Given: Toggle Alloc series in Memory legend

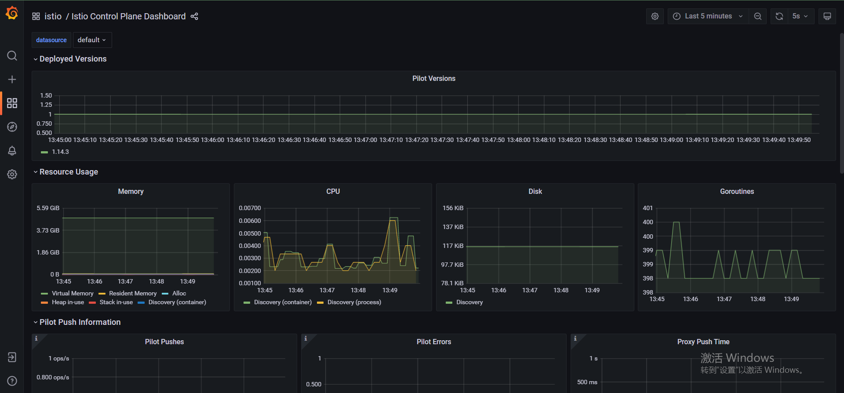Looking at the screenshot, I should coord(179,294).
